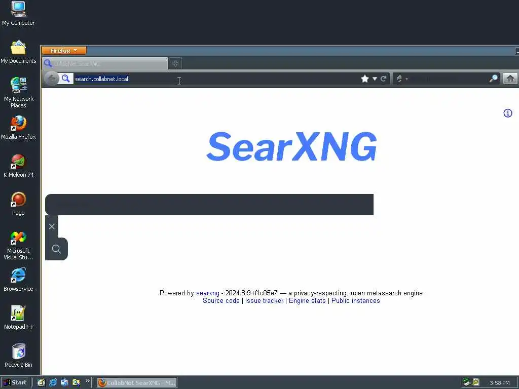The height and width of the screenshot is (389, 519).
Task: Launch Internet Explorer from quick launch
Action: 53,382
